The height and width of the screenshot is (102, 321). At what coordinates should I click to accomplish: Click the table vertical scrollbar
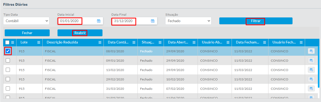click(319, 67)
